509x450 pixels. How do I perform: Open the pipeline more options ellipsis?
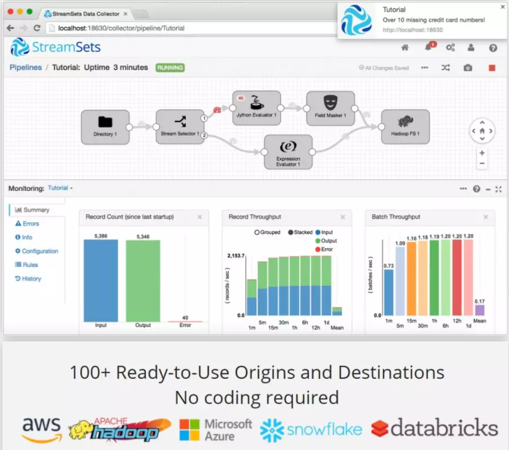(x=424, y=68)
